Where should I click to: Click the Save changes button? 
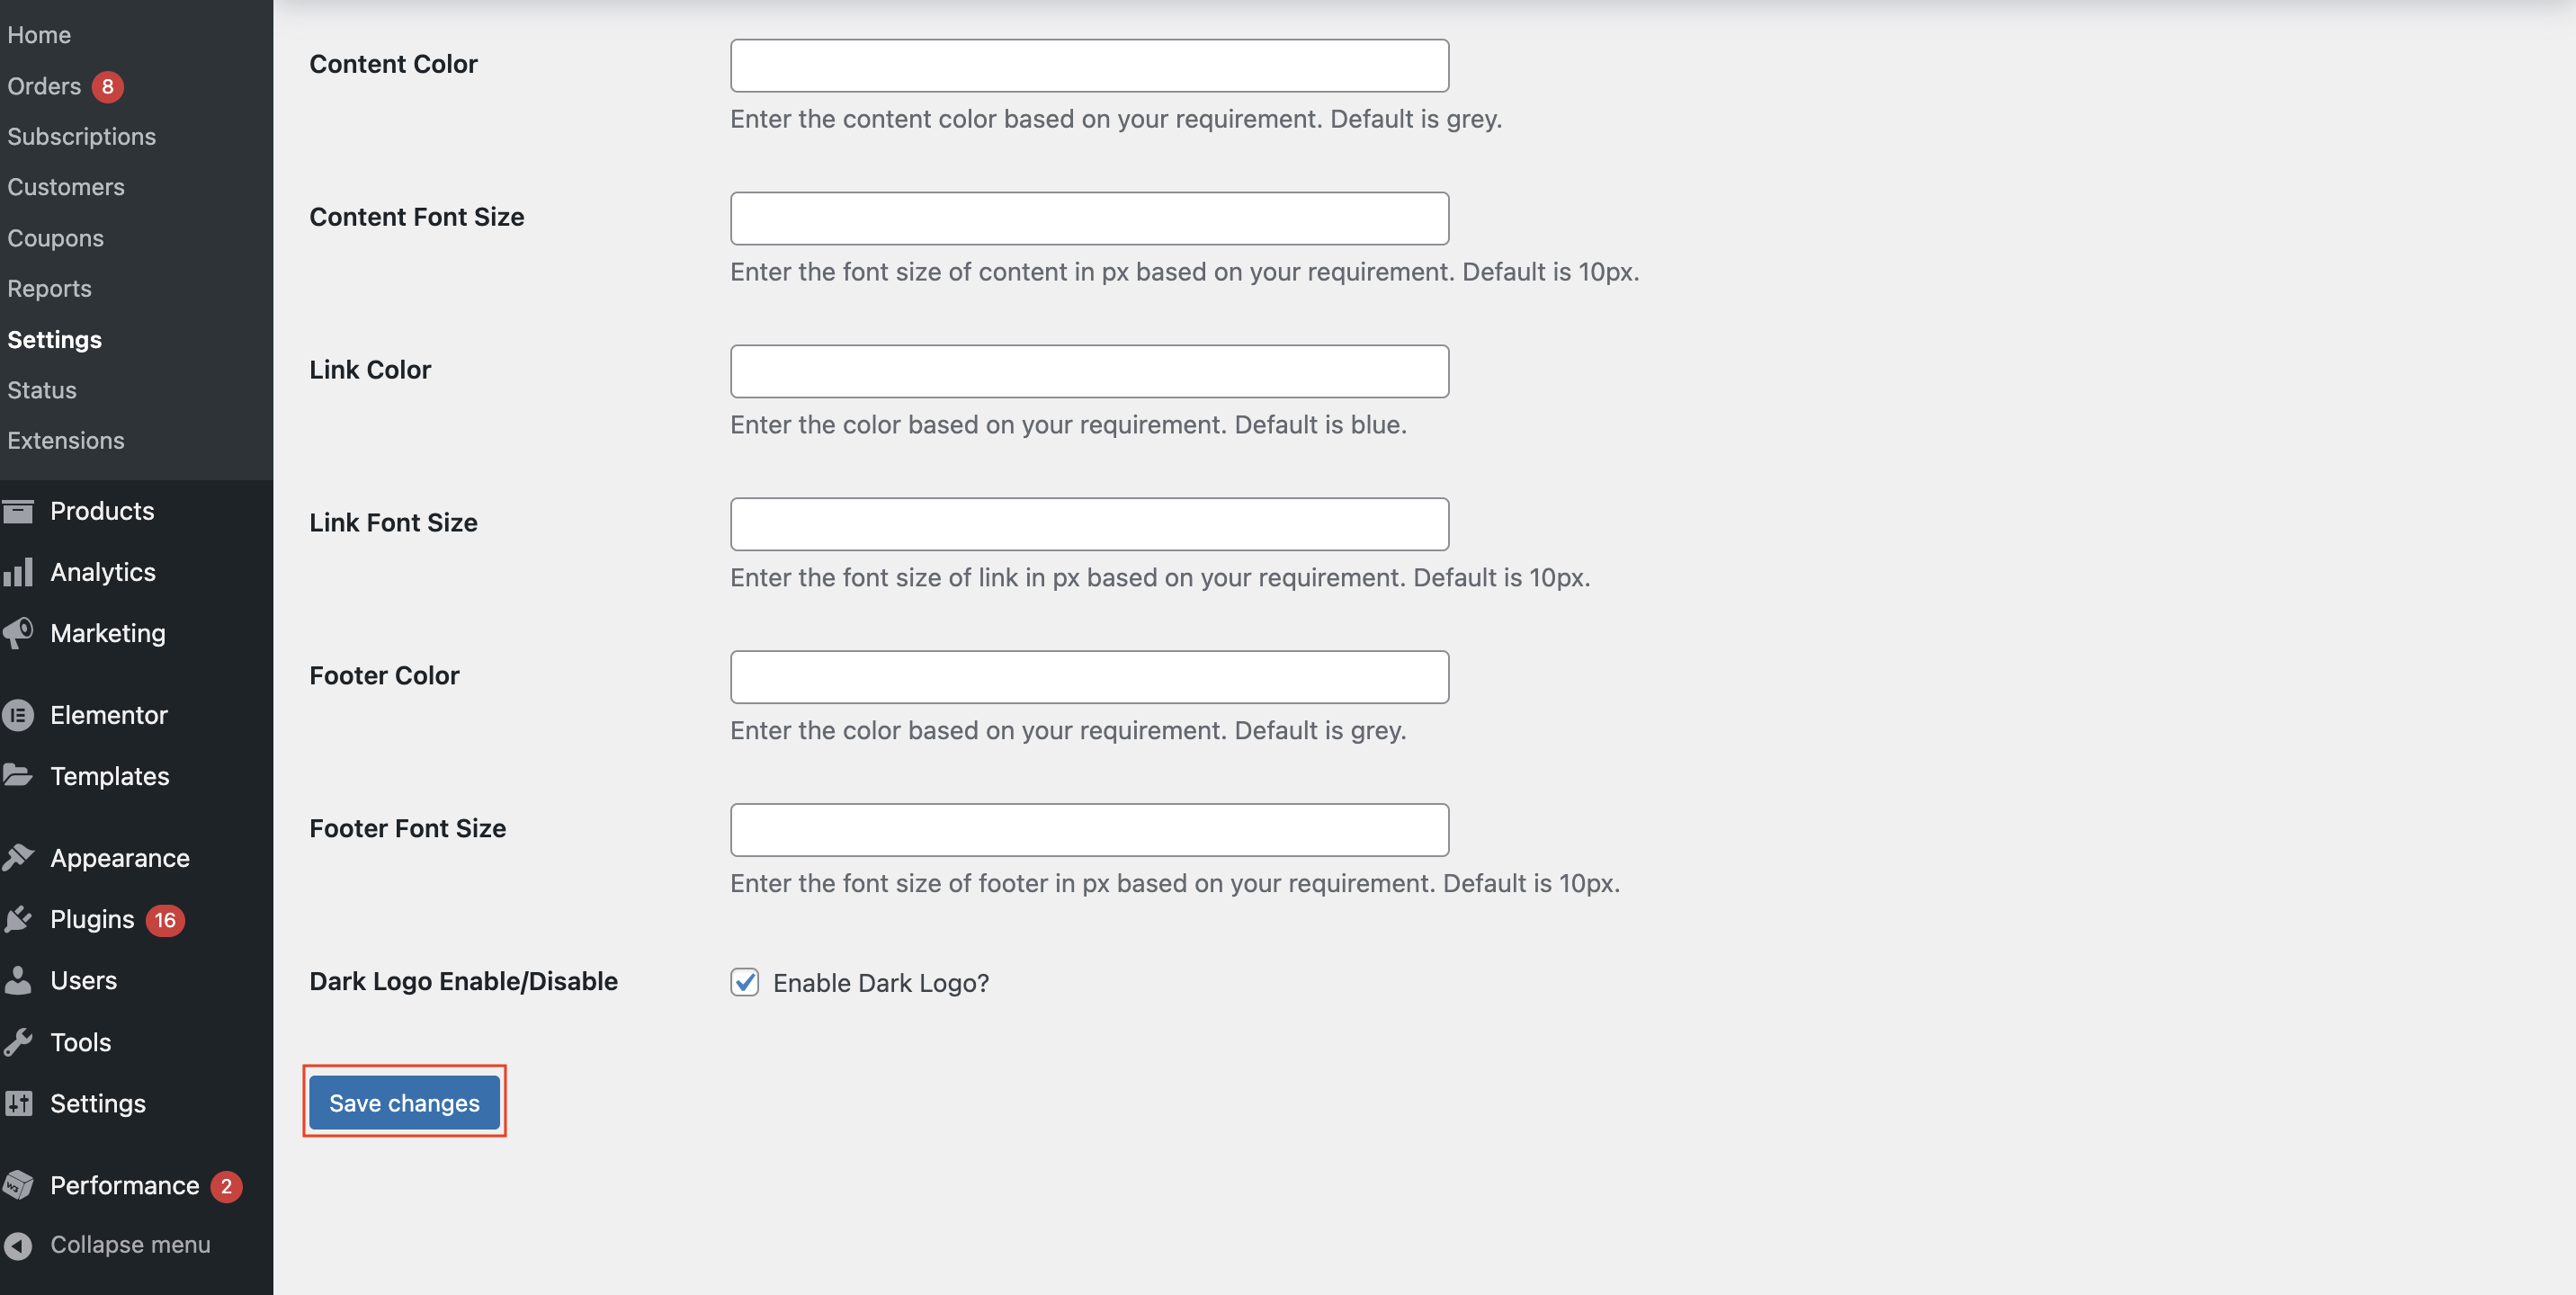(405, 1102)
